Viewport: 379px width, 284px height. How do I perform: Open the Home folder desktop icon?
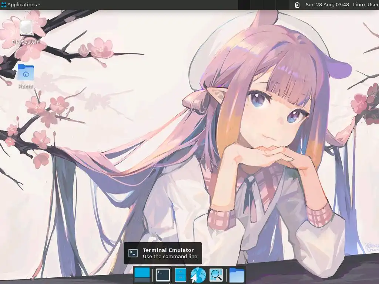(26, 76)
